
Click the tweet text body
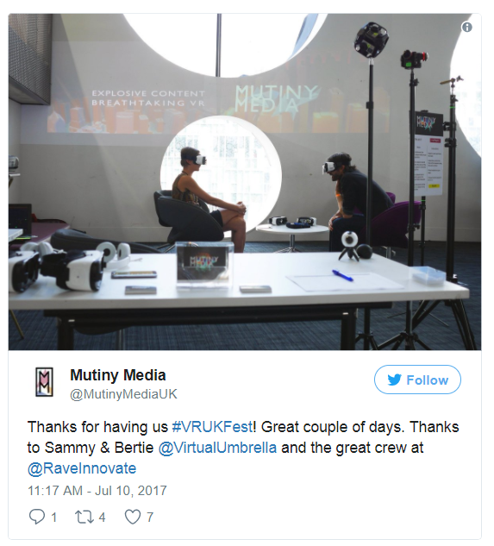click(243, 448)
